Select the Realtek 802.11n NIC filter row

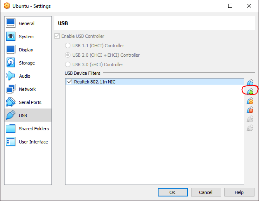pos(154,82)
